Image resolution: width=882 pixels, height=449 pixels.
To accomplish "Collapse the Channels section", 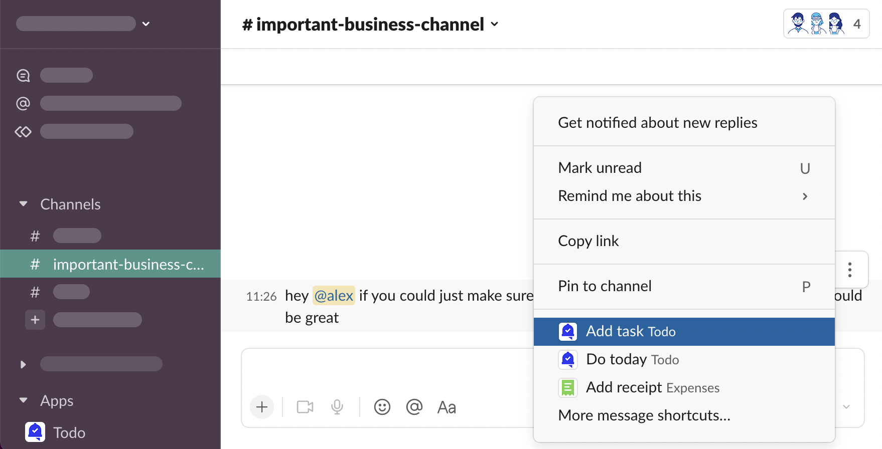I will pyautogui.click(x=23, y=204).
